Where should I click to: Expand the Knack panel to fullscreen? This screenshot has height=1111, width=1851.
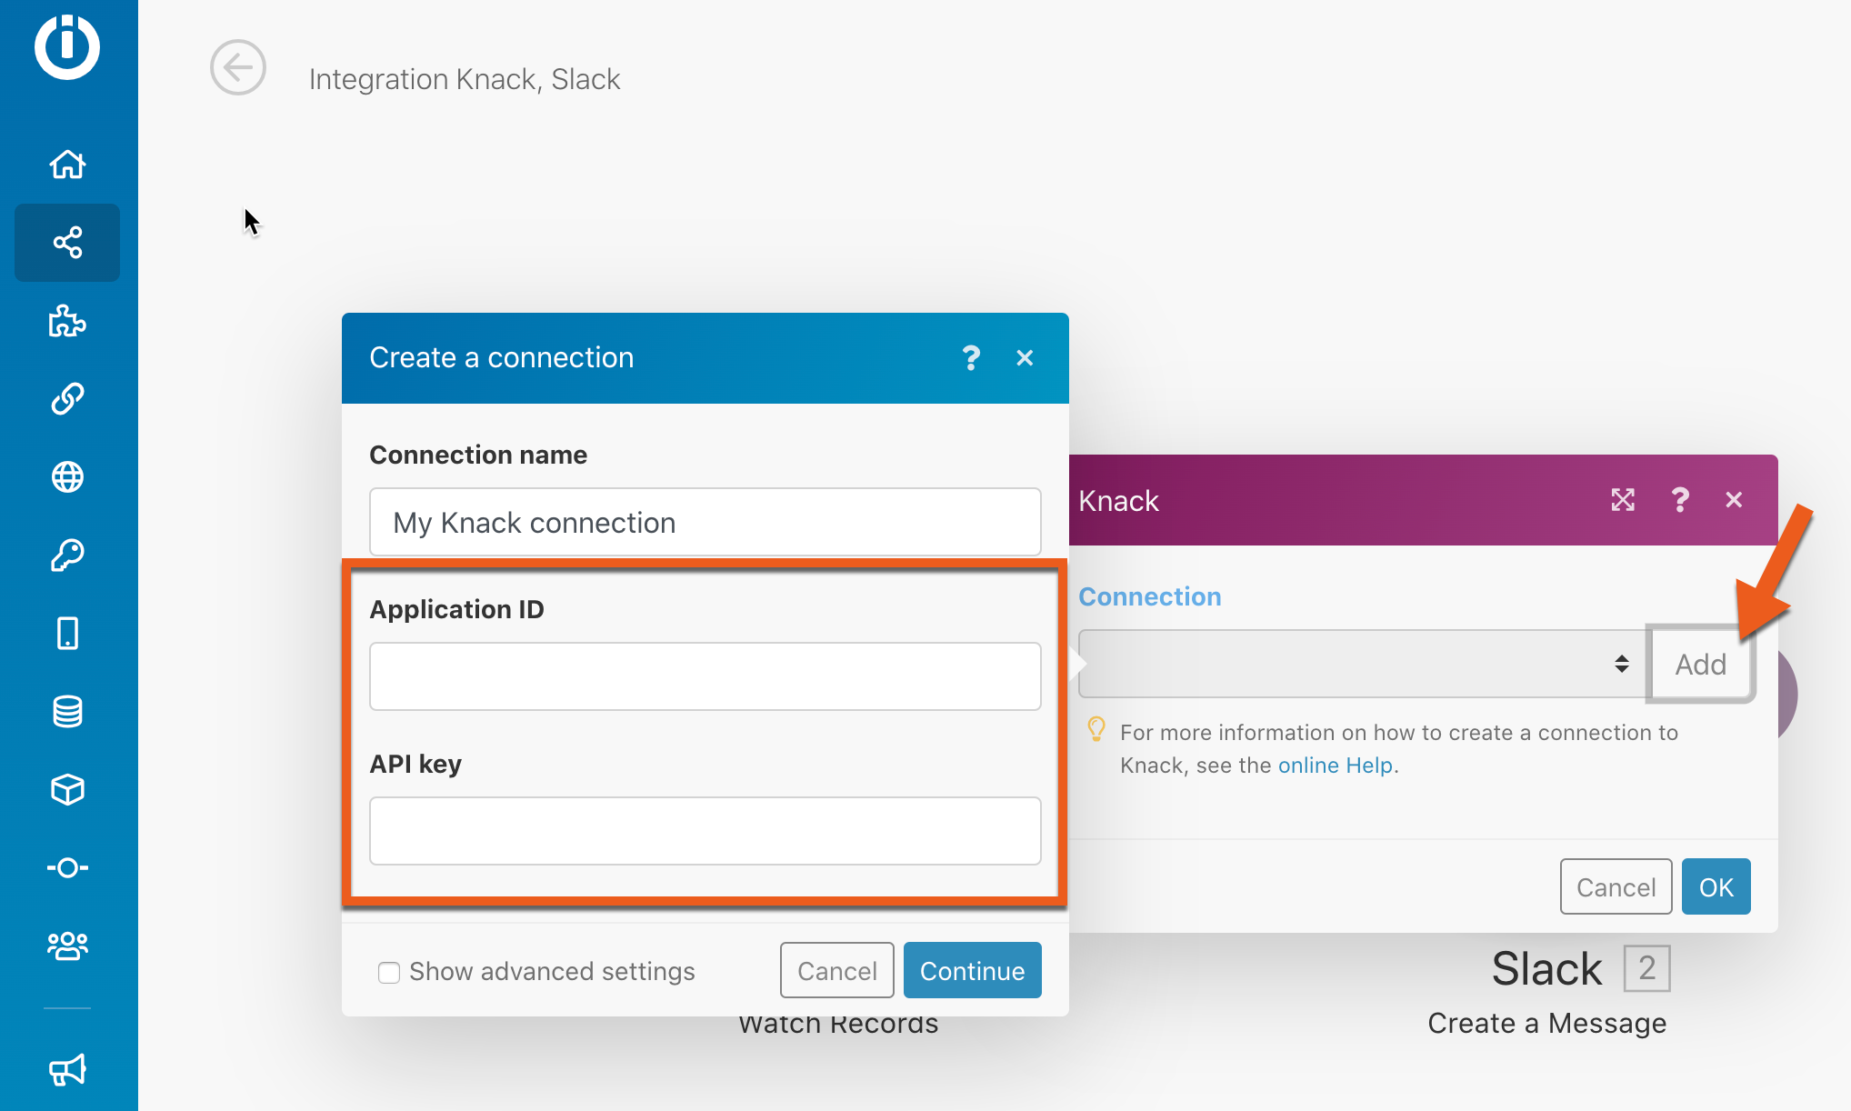point(1623,500)
